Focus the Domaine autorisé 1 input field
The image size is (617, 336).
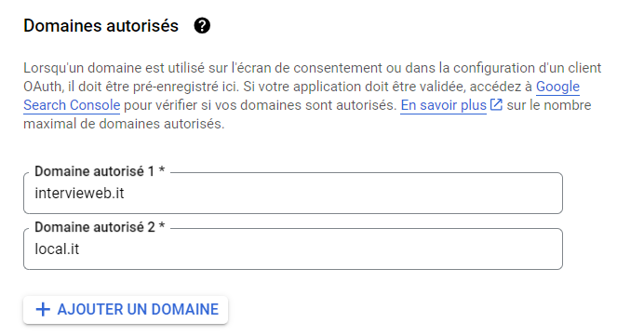click(293, 194)
